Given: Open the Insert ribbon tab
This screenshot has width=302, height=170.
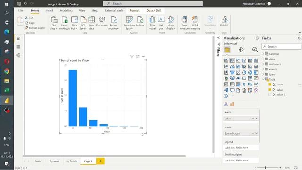Looking at the screenshot, I should coord(49,10).
